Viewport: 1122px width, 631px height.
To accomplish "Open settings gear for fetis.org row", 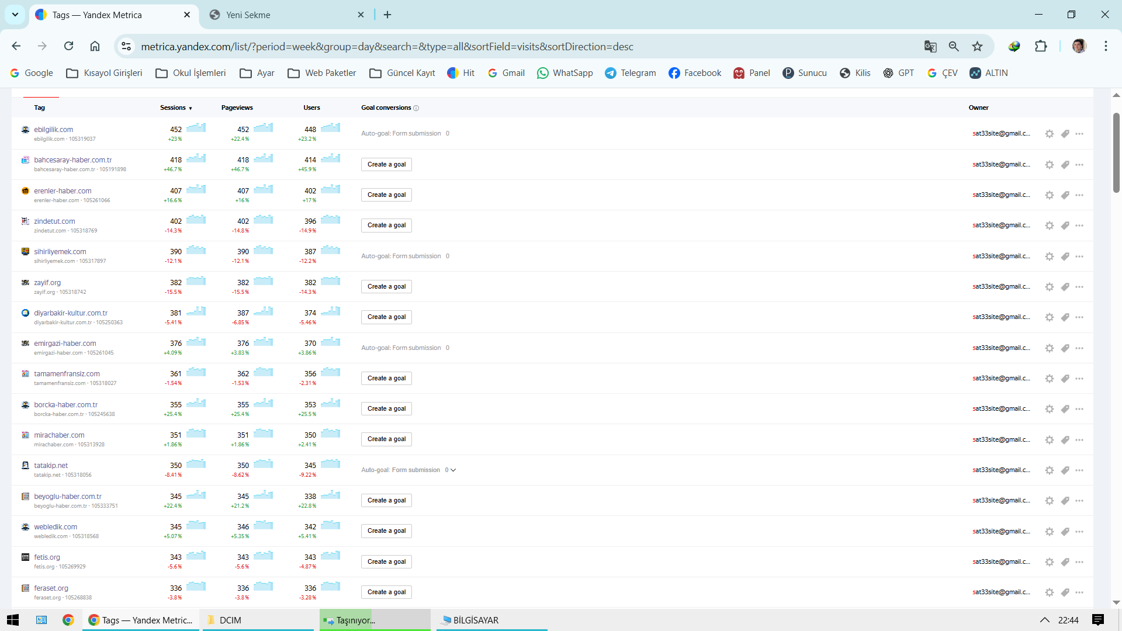I will 1050,562.
